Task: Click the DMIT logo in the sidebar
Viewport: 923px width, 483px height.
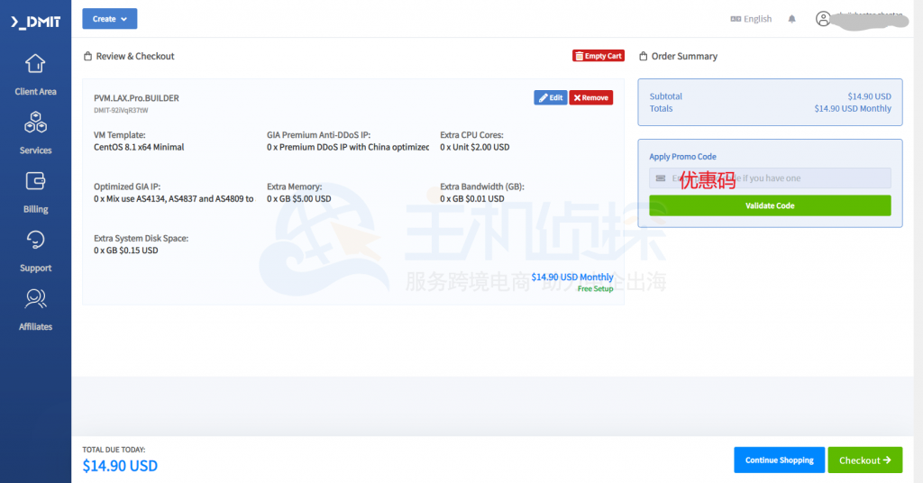Action: [35, 22]
